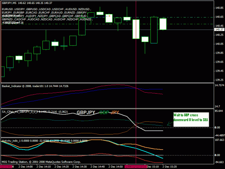Click the 0.00 level label in Activity panel

click(x=217, y=155)
